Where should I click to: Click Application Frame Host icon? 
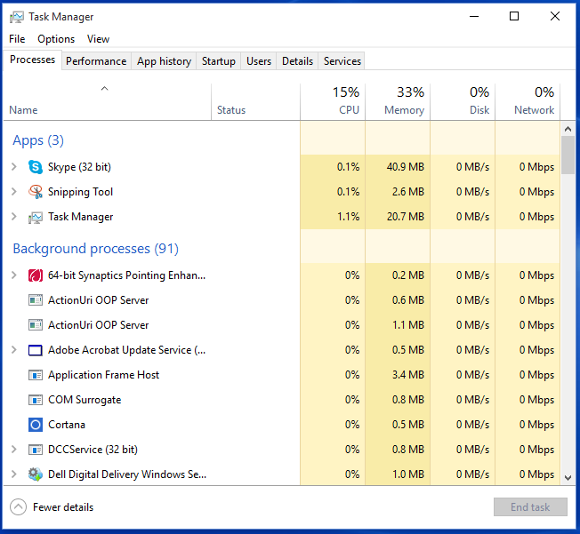click(36, 375)
